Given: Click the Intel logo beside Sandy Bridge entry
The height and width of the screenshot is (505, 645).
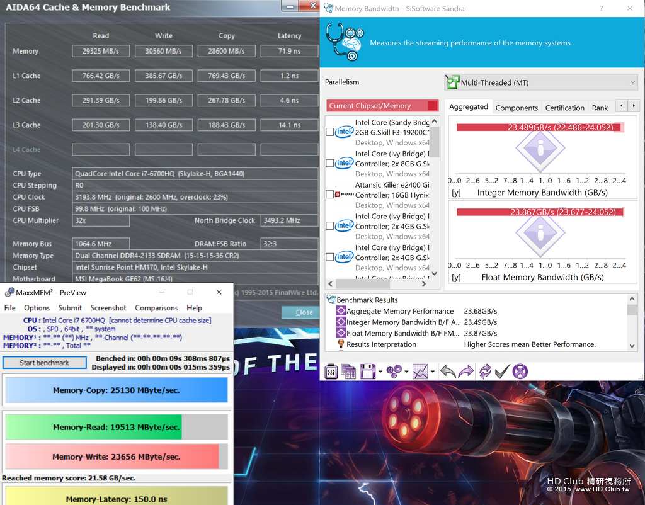Looking at the screenshot, I should 344,132.
